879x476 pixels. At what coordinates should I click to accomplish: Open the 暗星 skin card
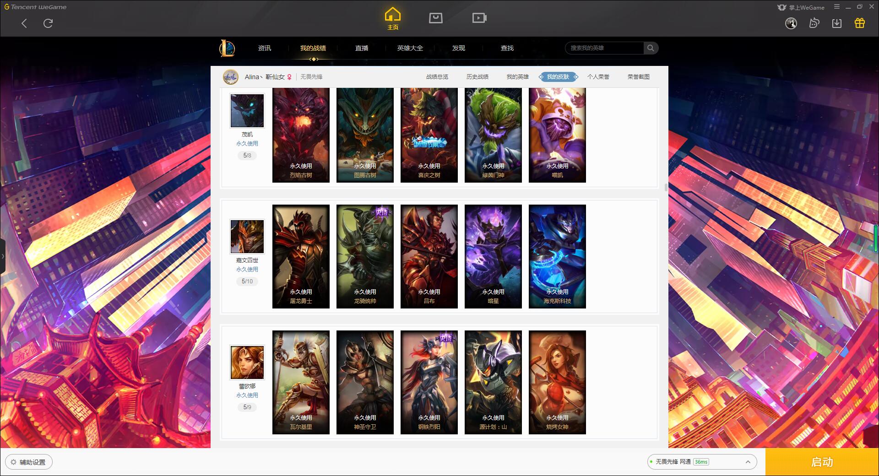click(x=493, y=256)
